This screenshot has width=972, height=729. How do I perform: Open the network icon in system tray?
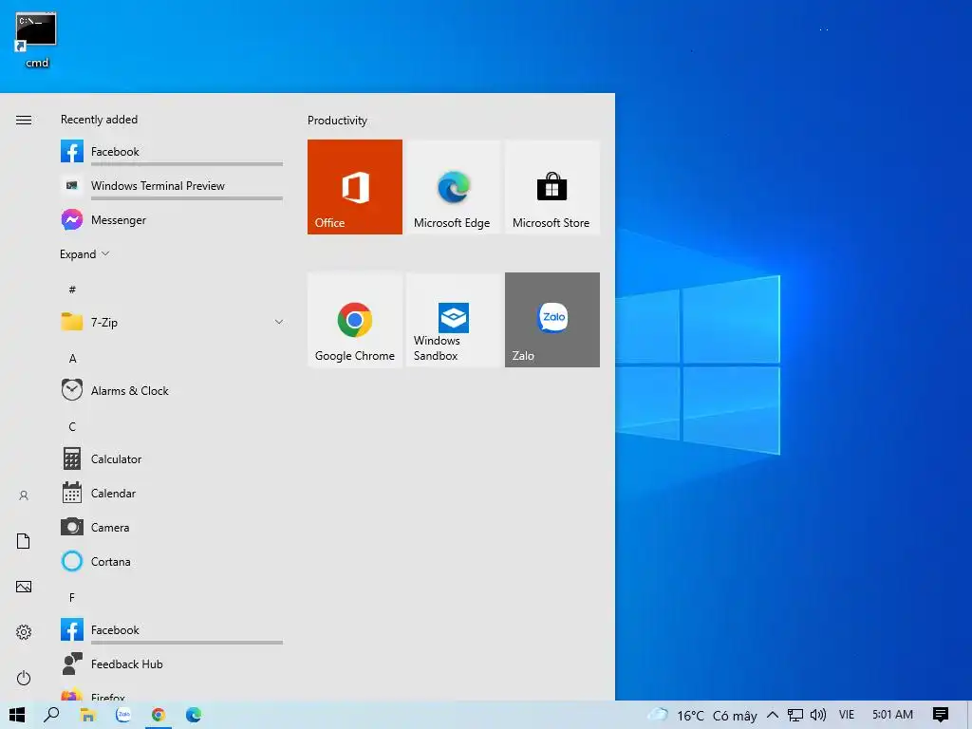tap(794, 715)
